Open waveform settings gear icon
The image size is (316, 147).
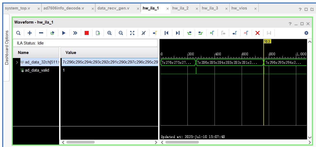click(x=306, y=33)
